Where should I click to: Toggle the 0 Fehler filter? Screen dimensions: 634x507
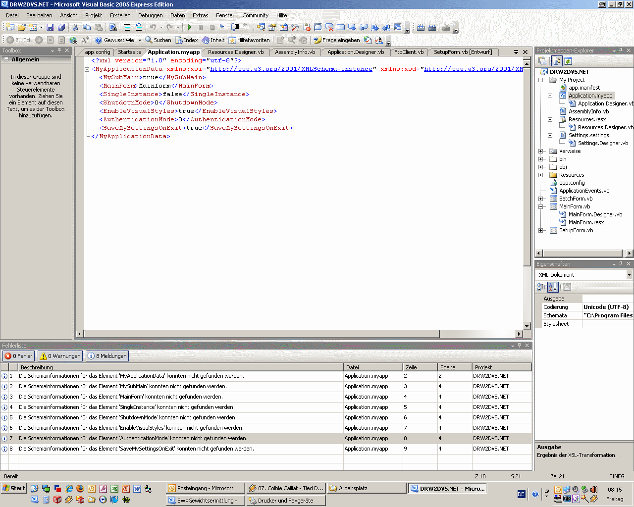click(18, 356)
